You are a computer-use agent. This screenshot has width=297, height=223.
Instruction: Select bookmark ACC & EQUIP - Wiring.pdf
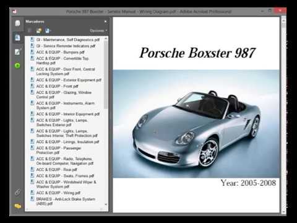[58, 193]
